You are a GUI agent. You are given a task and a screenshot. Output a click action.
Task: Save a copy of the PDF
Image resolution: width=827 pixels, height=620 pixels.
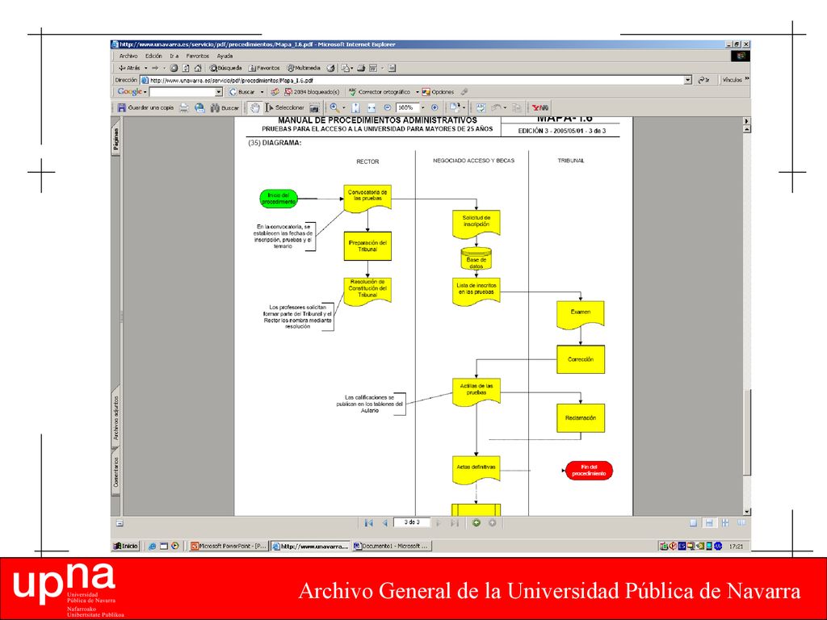(145, 107)
